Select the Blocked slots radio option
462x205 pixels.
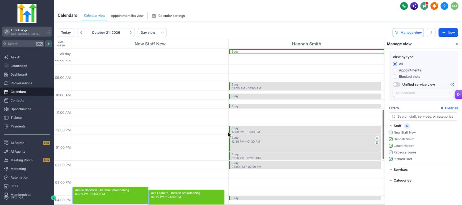(x=395, y=77)
